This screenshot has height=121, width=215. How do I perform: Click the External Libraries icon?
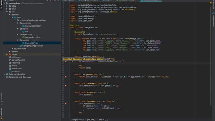(7, 74)
